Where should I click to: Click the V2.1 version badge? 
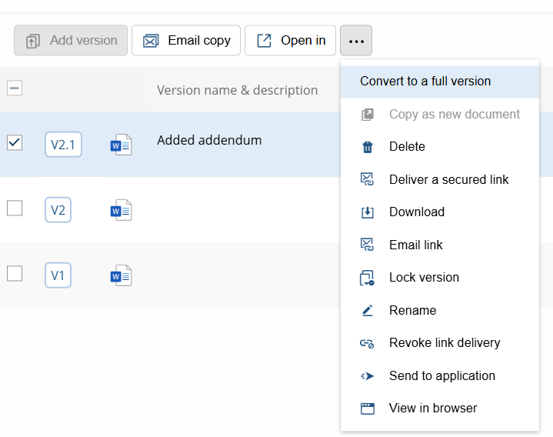pos(63,144)
